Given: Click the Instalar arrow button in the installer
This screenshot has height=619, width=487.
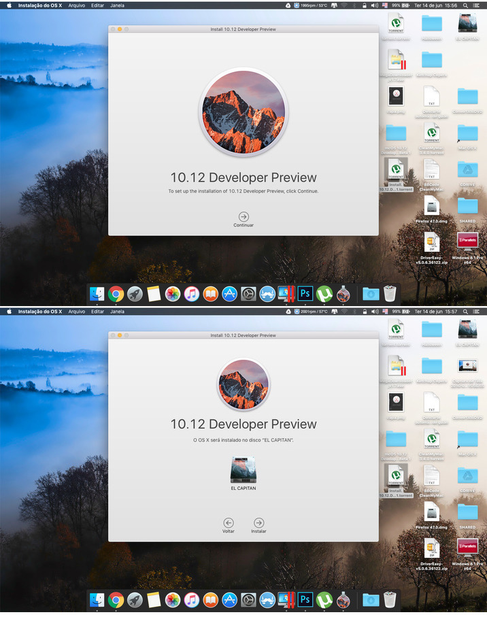Looking at the screenshot, I should [x=259, y=522].
